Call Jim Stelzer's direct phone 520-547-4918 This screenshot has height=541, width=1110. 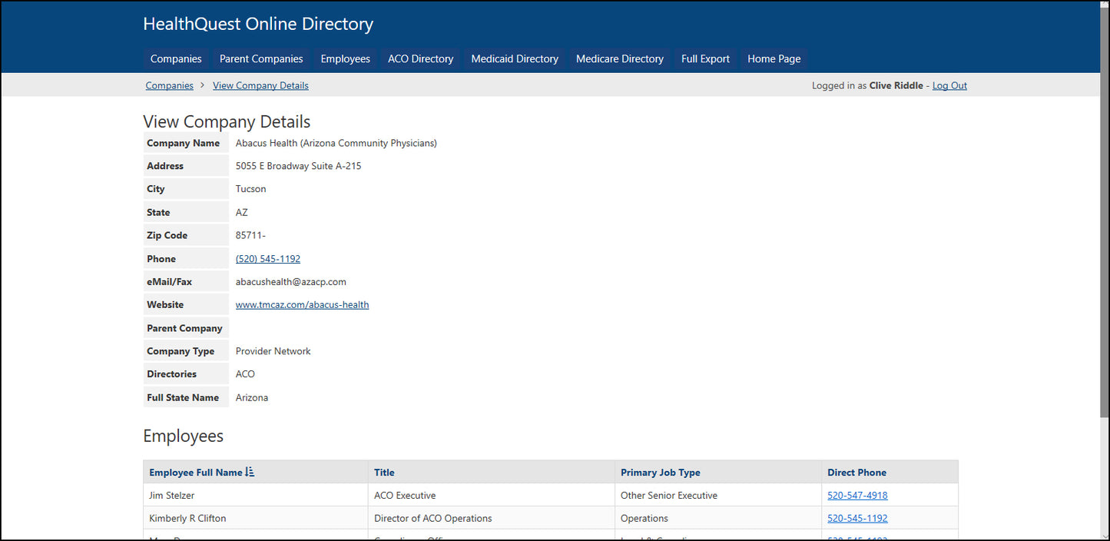point(857,496)
